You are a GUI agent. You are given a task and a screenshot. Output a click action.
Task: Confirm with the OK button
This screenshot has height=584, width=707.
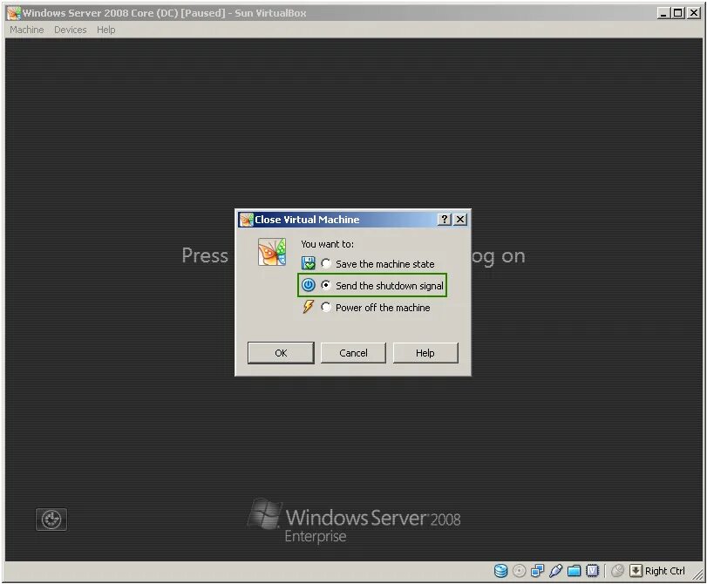tap(281, 353)
